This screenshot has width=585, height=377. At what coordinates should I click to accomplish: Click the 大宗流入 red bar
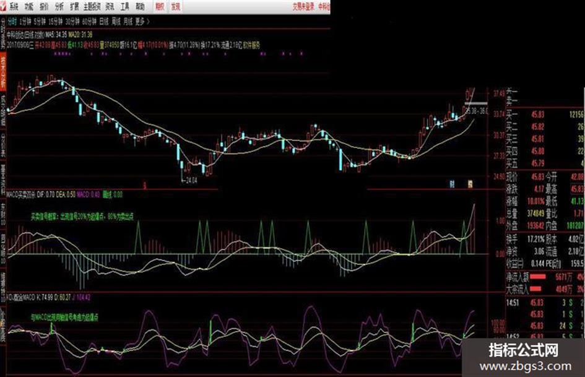pos(535,288)
